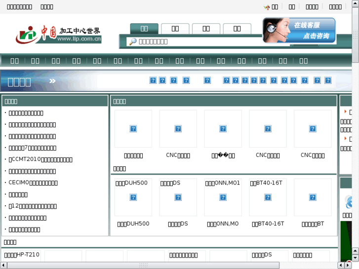Click inside the search input field
This screenshot has height=269, width=359.
tap(208, 41)
